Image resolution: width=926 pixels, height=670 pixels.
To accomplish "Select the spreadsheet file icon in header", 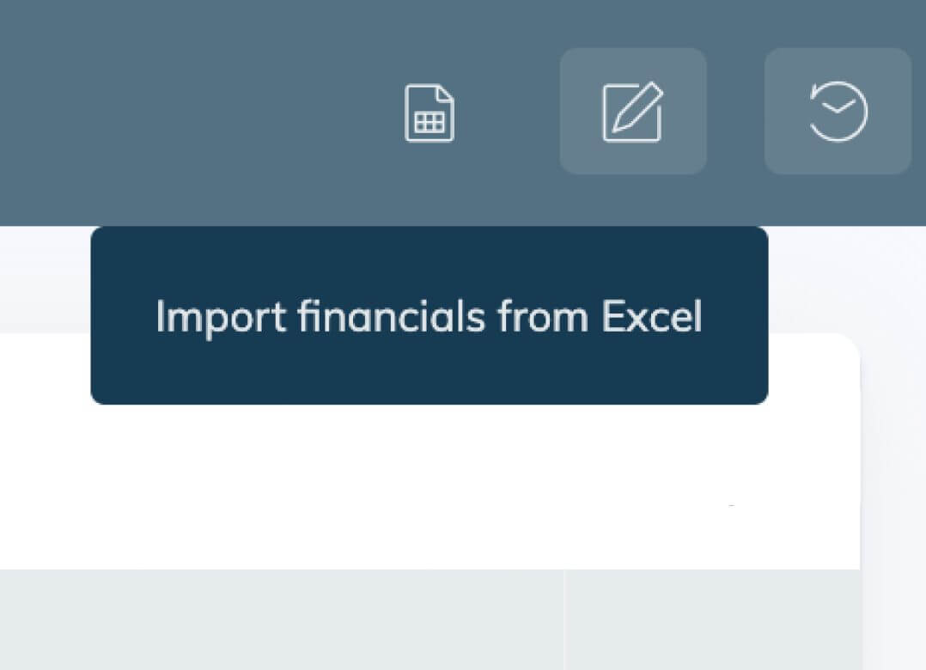I will [x=429, y=113].
